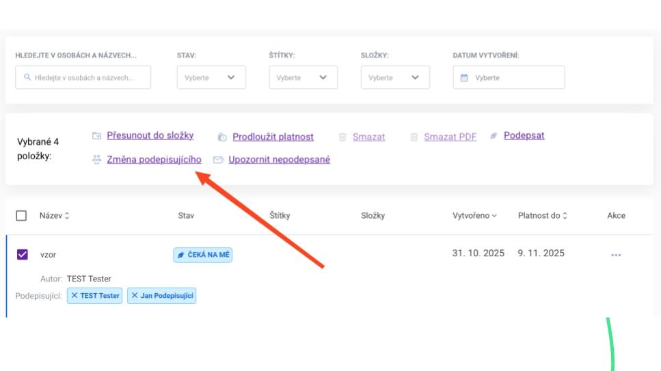661x371 pixels.
Task: Toggle the select-all checkbox in table header
Action: [x=22, y=216]
